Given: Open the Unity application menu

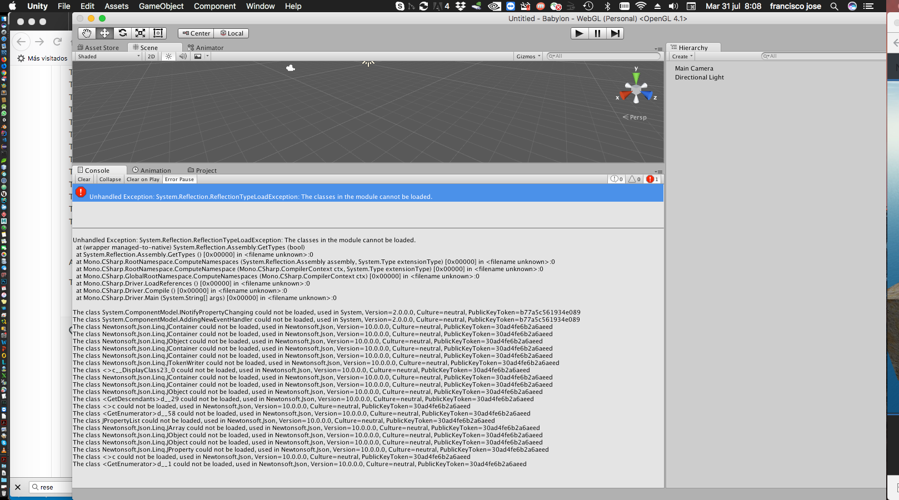Looking at the screenshot, I should pyautogui.click(x=38, y=6).
